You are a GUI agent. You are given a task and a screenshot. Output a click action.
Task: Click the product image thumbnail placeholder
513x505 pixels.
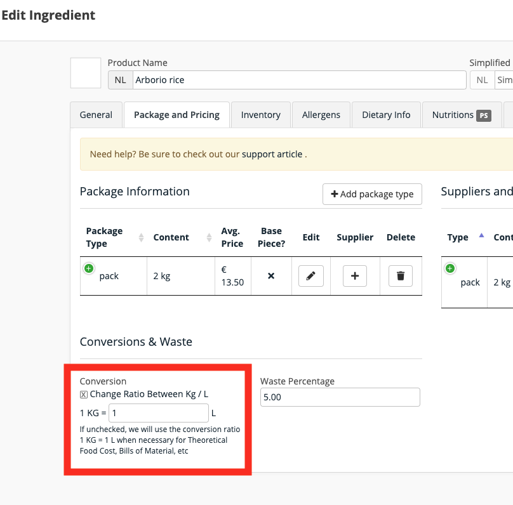pos(85,73)
